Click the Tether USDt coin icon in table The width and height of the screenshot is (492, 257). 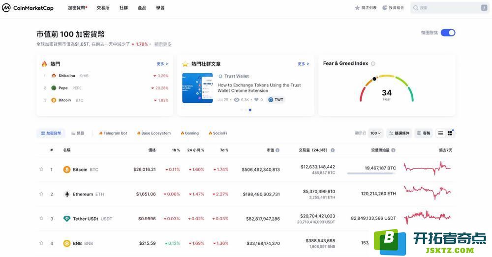pos(67,219)
